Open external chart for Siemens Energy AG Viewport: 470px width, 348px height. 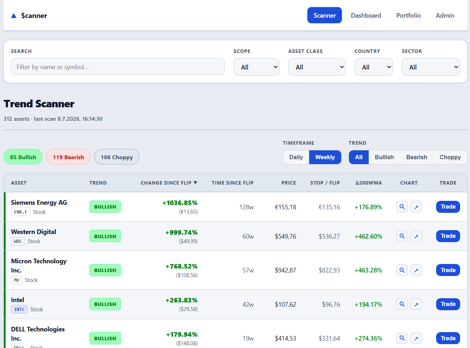tap(416, 207)
